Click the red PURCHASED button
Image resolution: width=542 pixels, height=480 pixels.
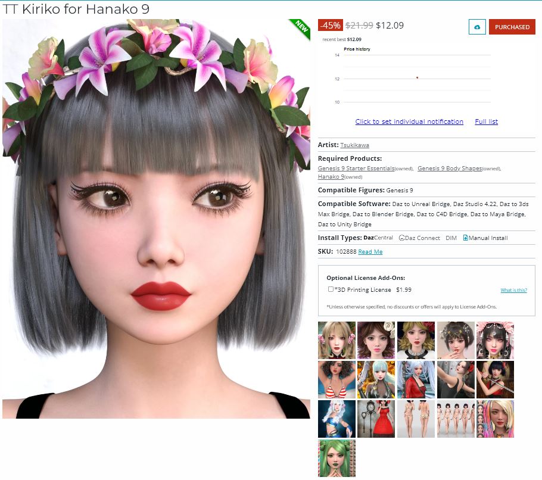(512, 27)
